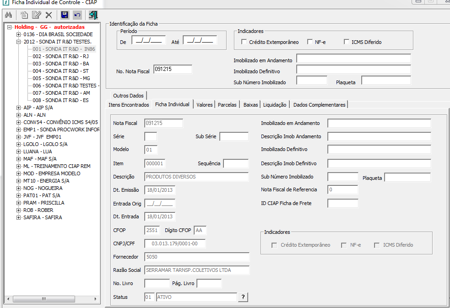The image size is (450, 308).
Task: Select tree item 003 - SONDA IT R&D - BA
Action: click(60, 64)
